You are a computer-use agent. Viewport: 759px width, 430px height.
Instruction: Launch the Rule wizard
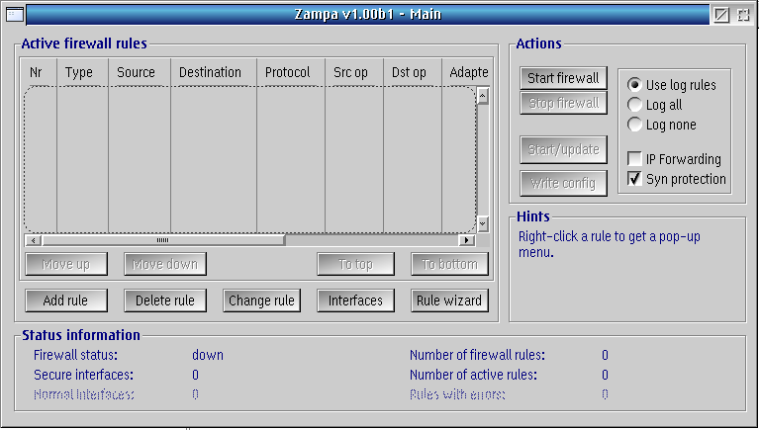click(x=449, y=301)
